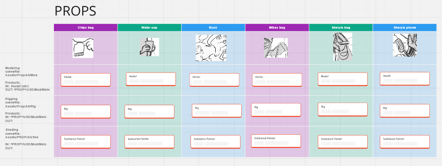The height and width of the screenshot is (166, 442).
Task: Click the Water cup column header
Action: (149, 28)
